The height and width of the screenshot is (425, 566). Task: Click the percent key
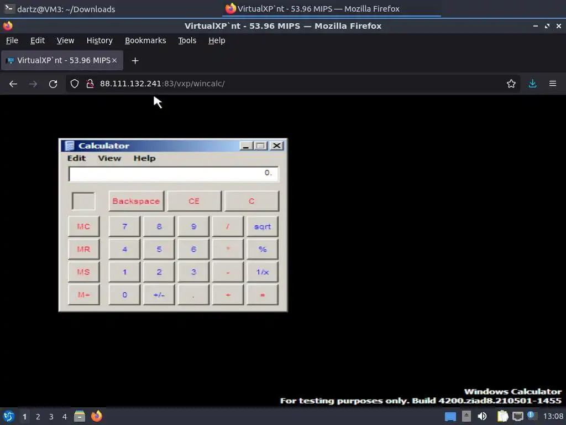pyautogui.click(x=263, y=249)
